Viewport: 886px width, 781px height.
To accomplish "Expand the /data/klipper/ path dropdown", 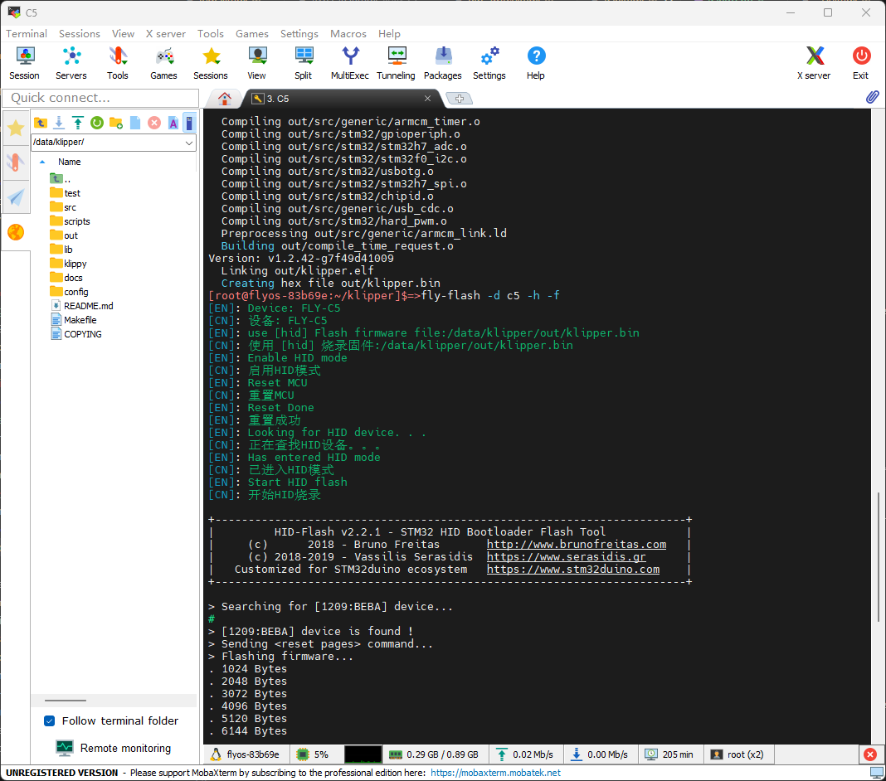I will (x=189, y=143).
